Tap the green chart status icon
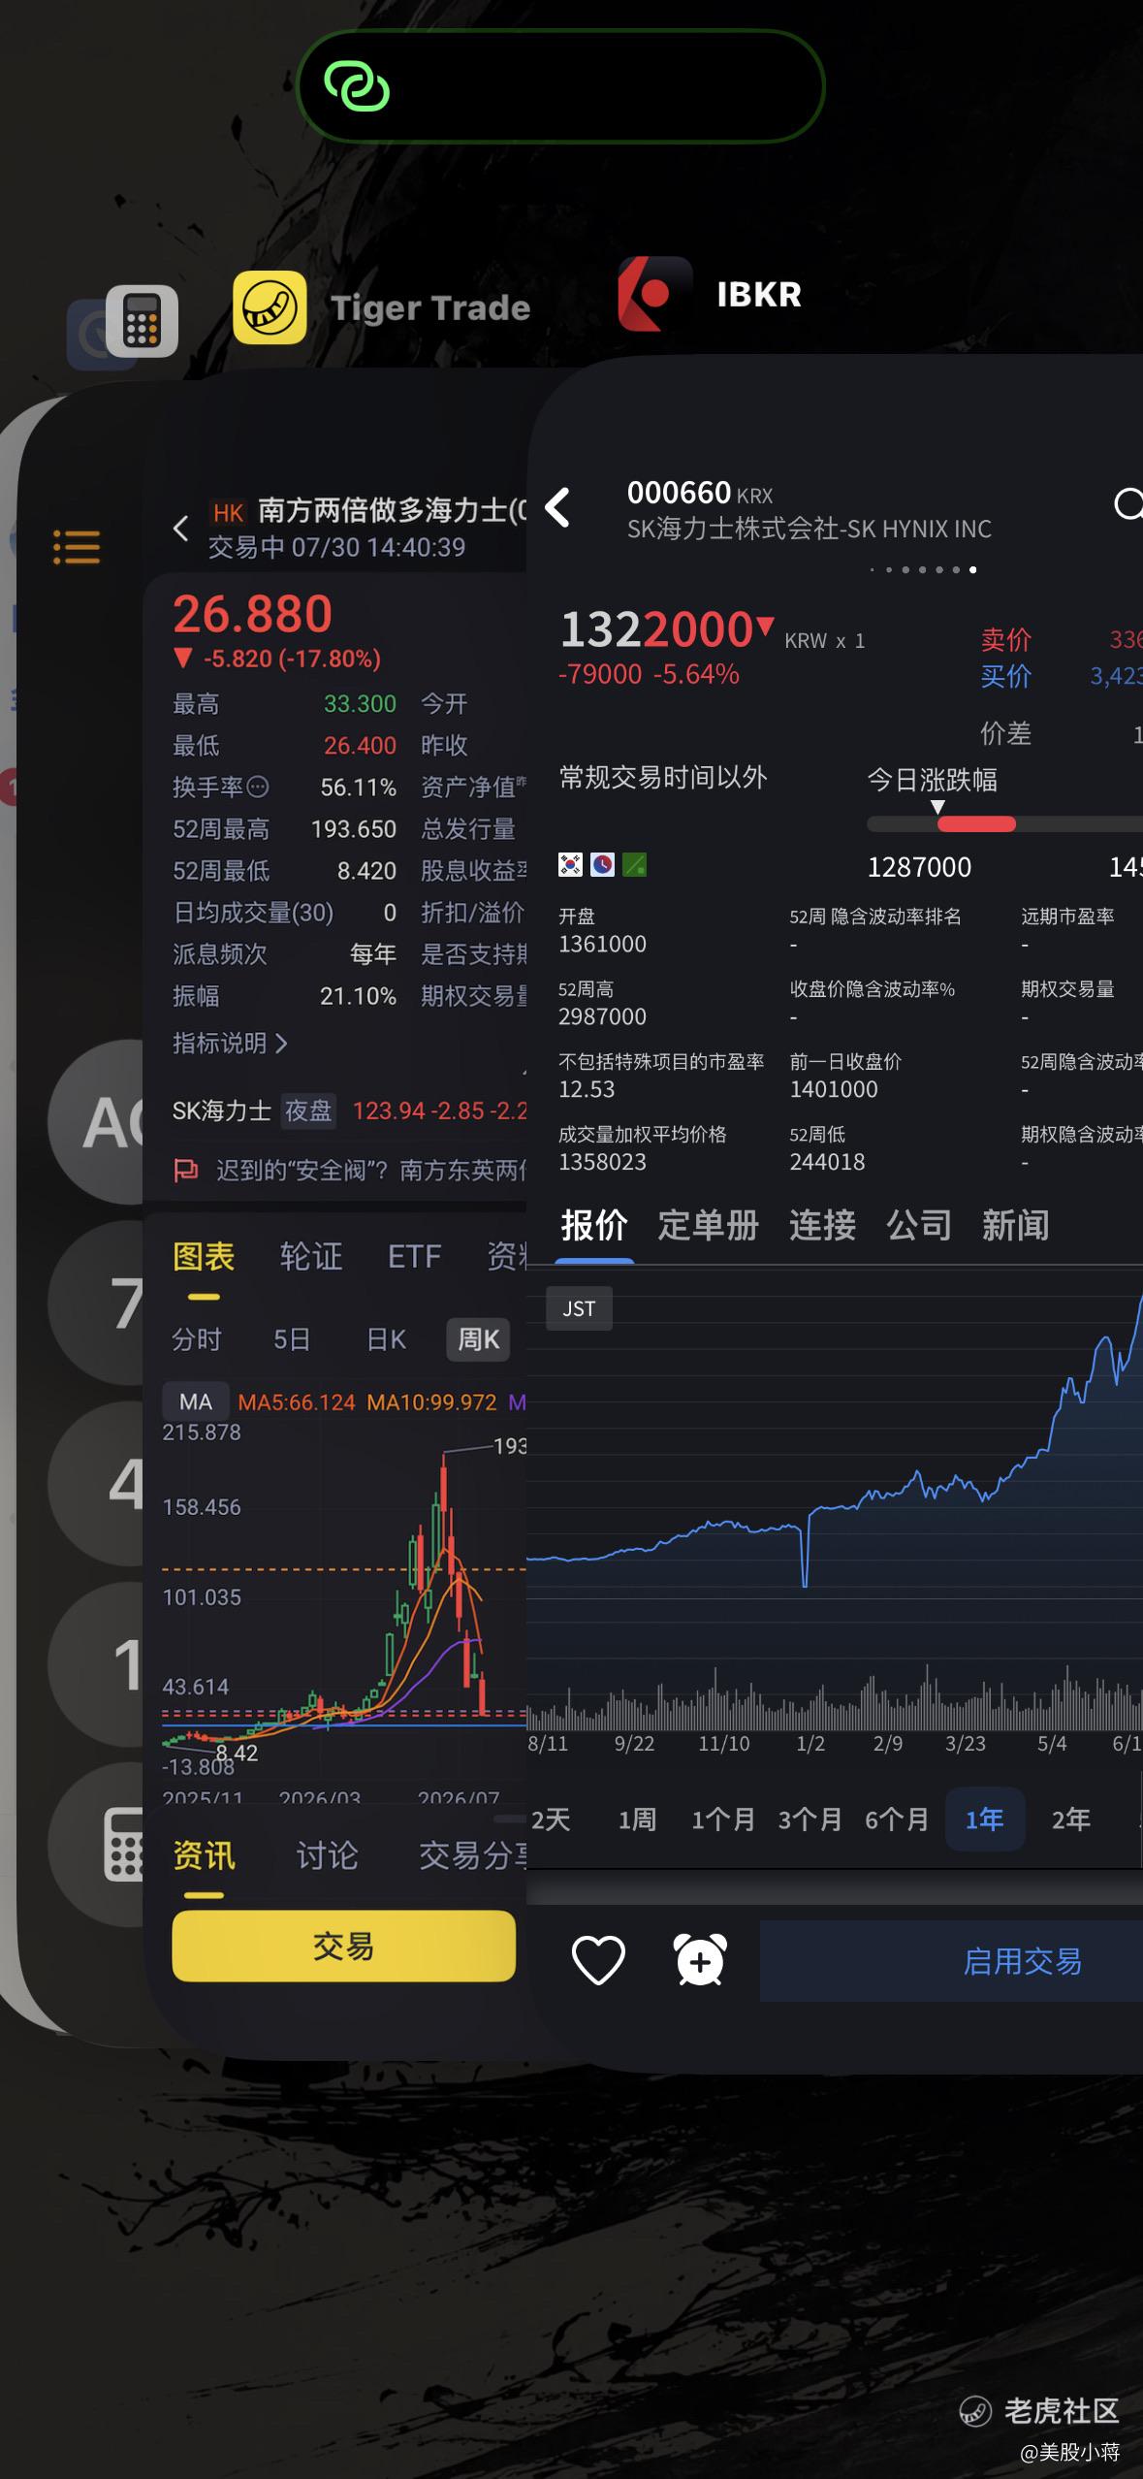Viewport: 1143px width, 2479px height. coord(634,864)
